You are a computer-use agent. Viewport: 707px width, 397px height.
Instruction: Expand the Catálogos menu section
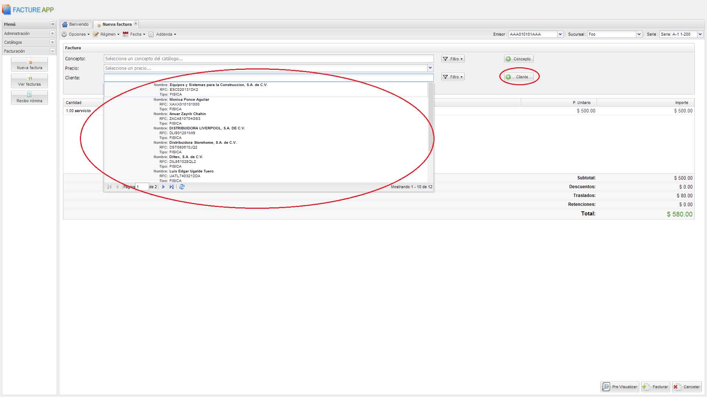[52, 42]
